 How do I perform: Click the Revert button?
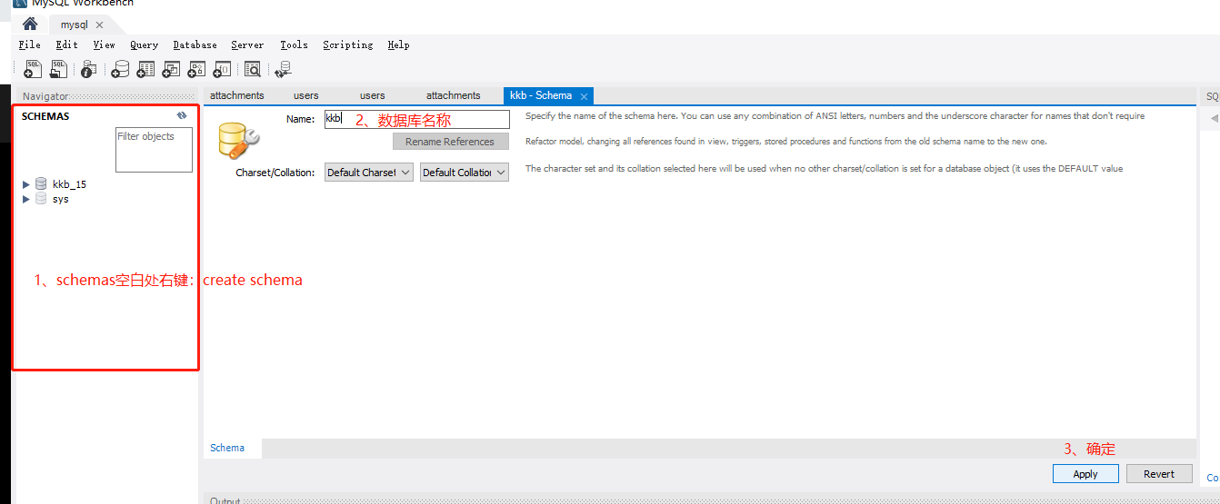coord(1159,474)
